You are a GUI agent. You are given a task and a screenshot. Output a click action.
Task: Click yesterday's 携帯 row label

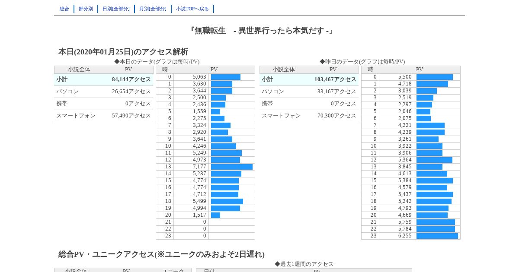click(267, 104)
